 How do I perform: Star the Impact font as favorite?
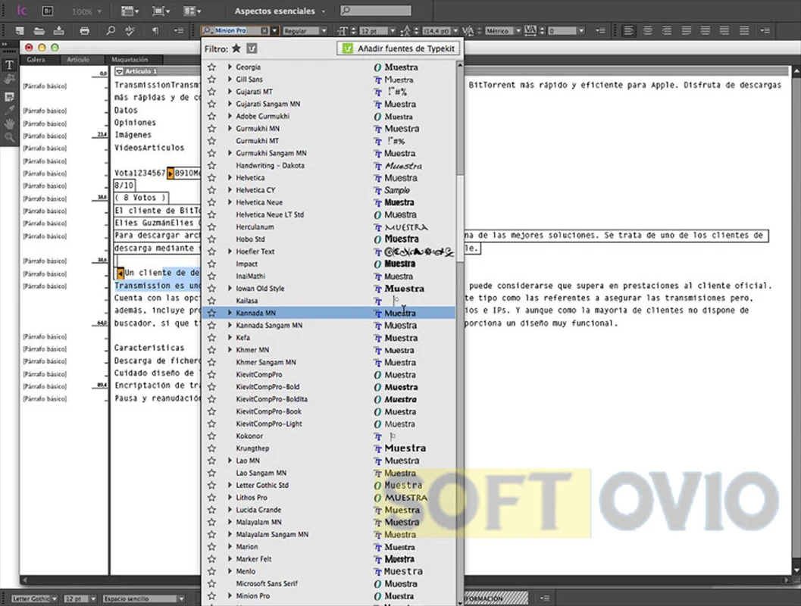(211, 264)
